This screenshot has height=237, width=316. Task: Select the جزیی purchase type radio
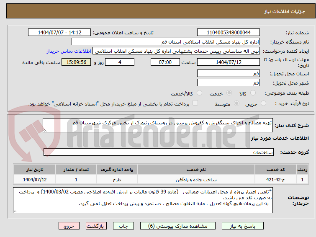click(x=263, y=103)
